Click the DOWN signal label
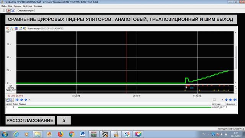245x138 pixels. click(x=11, y=88)
